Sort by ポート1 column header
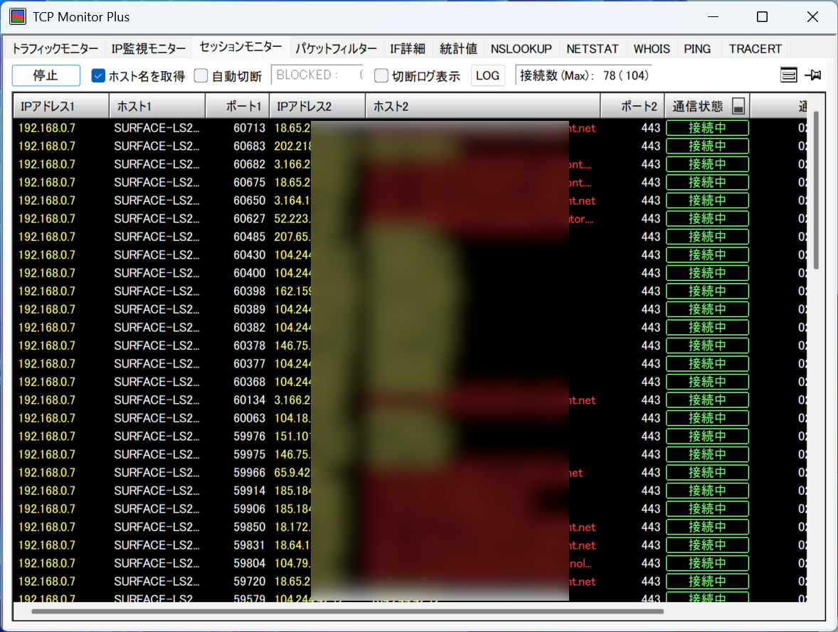Viewport: 838px width, 632px height. click(238, 107)
